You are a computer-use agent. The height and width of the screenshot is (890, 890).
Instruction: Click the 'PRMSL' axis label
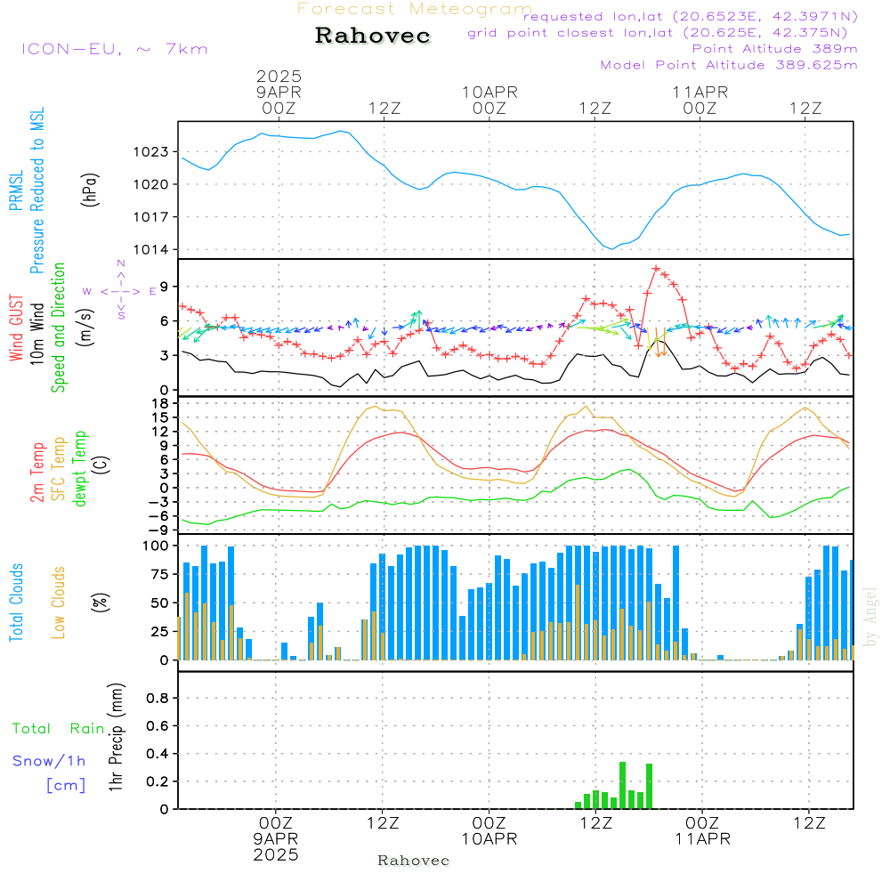coord(16,190)
